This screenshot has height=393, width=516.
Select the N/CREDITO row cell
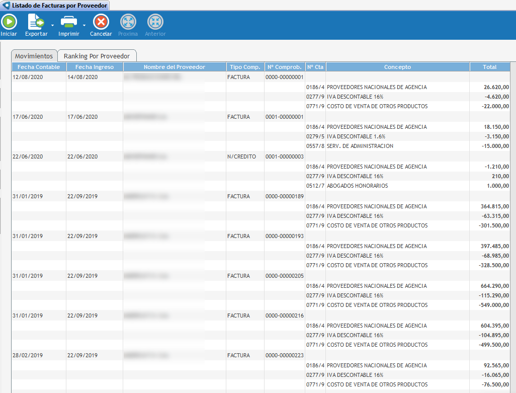(241, 156)
